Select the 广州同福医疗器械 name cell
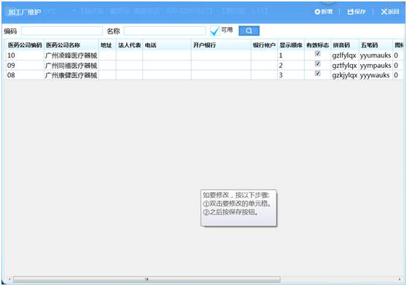Screen dimensions: 407x286 click(x=71, y=66)
